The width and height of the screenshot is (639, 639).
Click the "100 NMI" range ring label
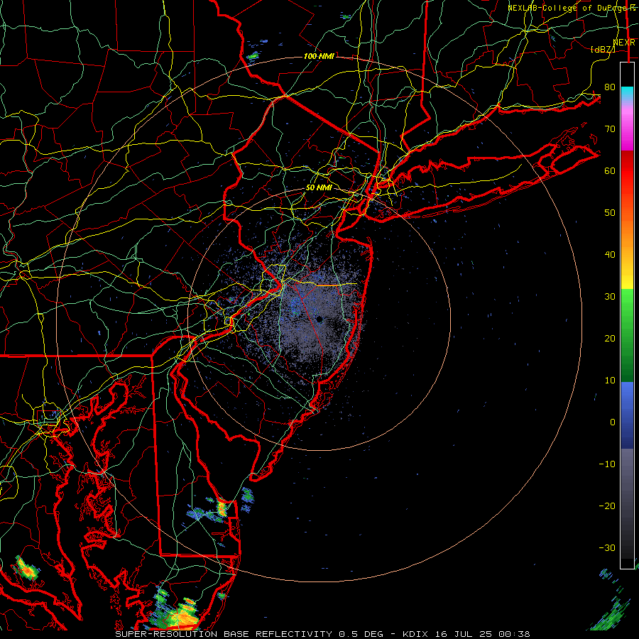point(319,56)
